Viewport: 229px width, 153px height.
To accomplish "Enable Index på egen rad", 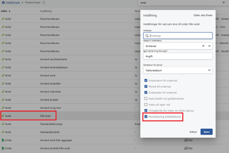I will [146, 105].
